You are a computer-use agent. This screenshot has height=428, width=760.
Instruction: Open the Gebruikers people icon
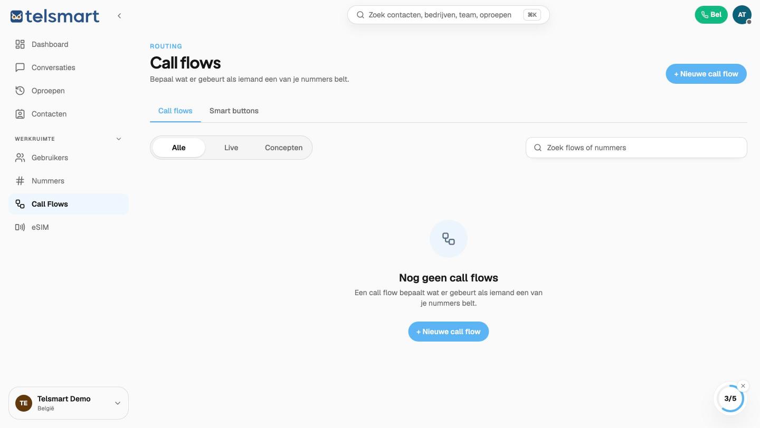pyautogui.click(x=20, y=158)
